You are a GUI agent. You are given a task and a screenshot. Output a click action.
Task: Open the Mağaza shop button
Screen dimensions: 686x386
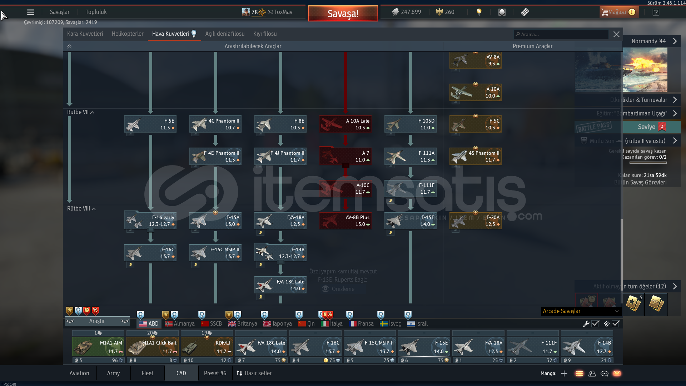[x=619, y=12]
